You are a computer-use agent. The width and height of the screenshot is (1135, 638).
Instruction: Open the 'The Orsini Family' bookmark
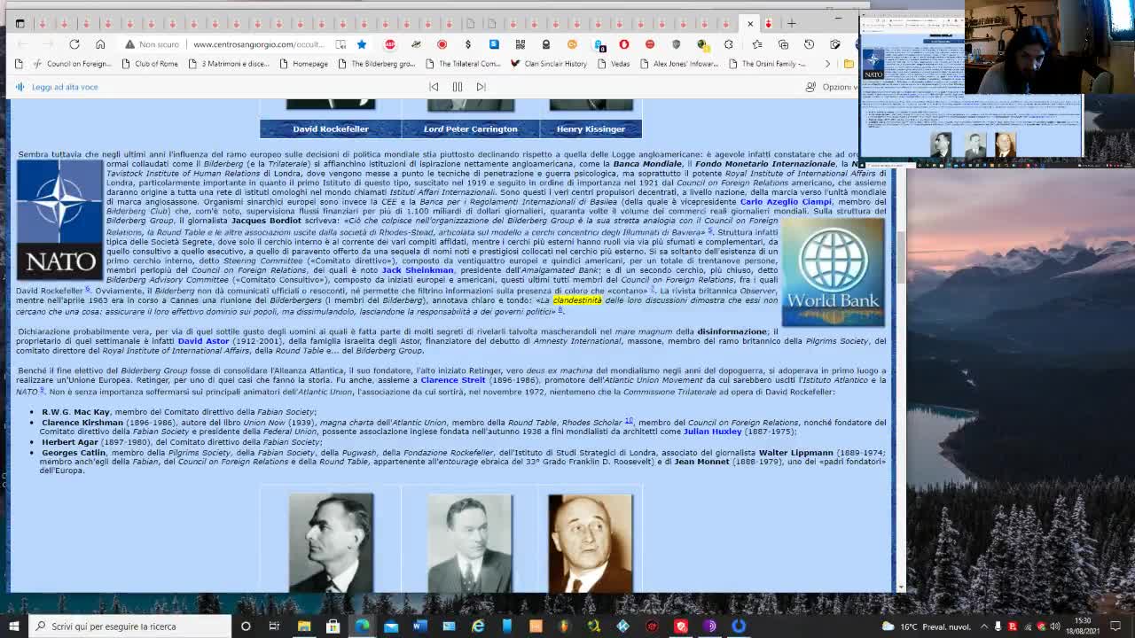point(766,64)
